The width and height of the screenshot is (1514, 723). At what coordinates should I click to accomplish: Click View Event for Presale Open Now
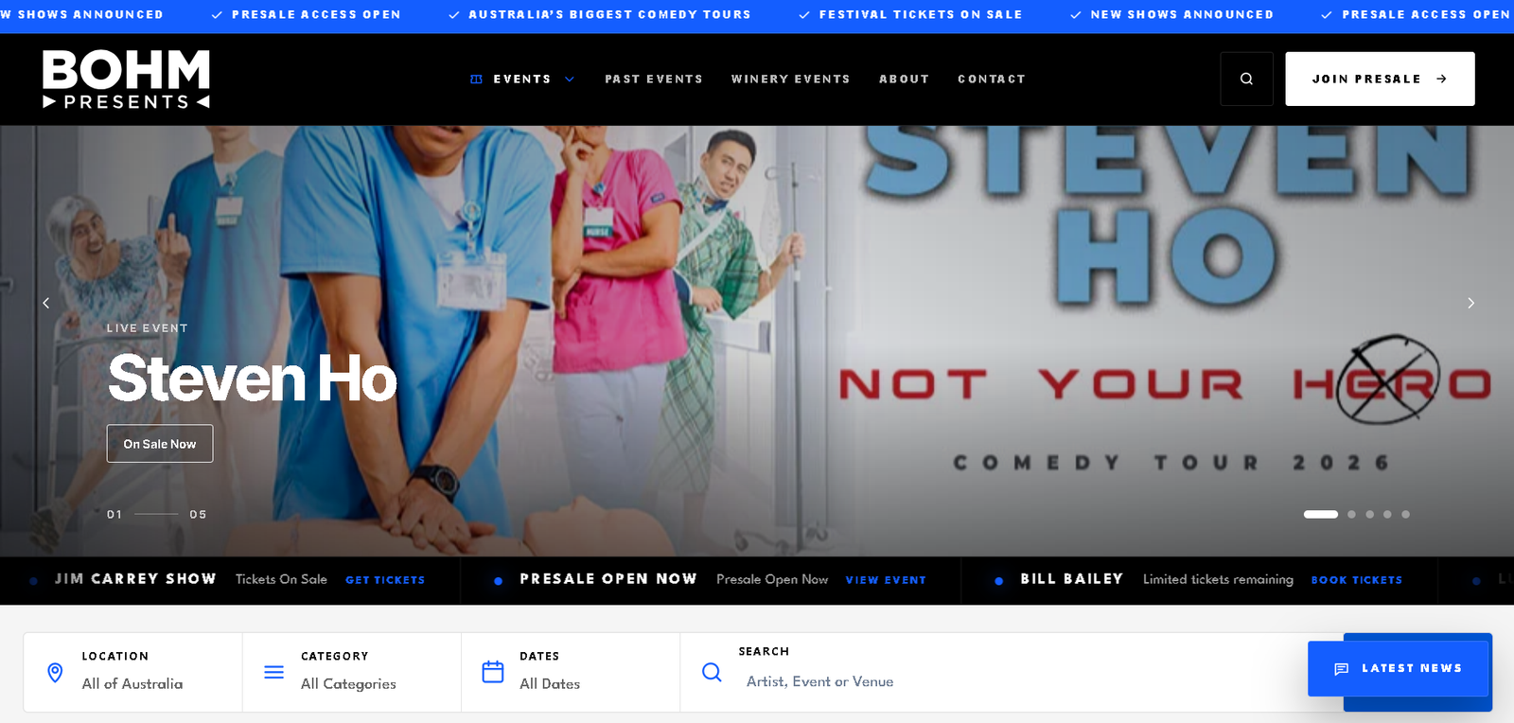coord(886,580)
